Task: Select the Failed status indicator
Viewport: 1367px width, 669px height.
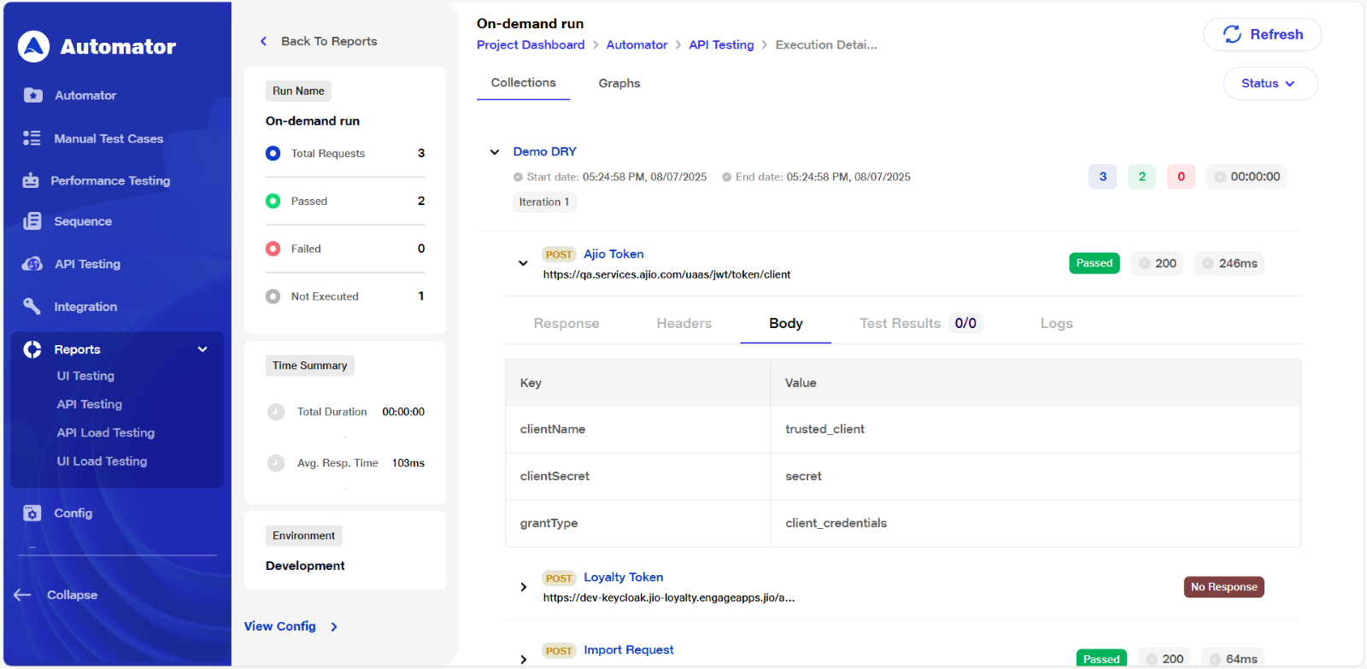Action: (273, 249)
